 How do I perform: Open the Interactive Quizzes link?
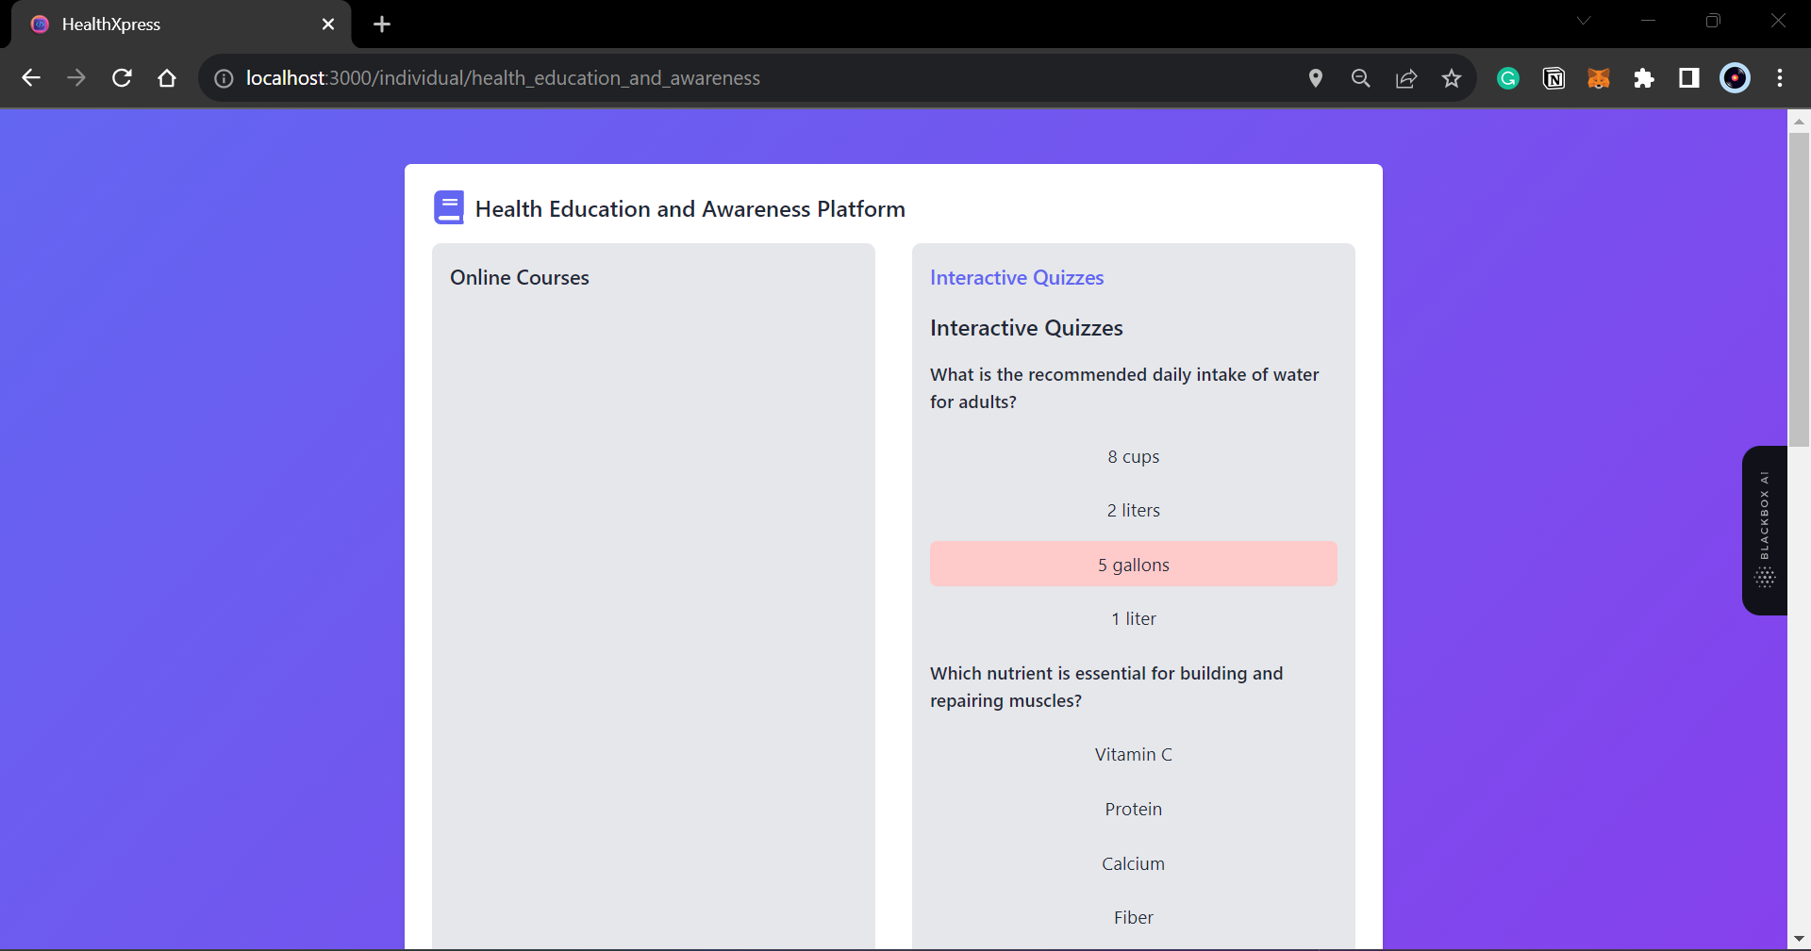click(1017, 278)
